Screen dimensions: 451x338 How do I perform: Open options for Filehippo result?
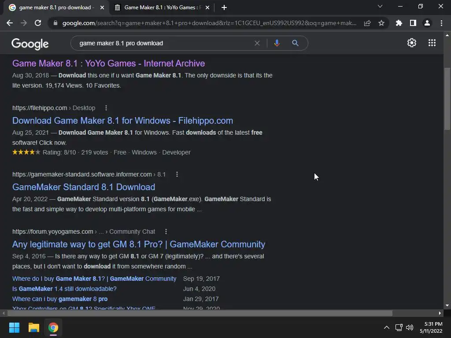106,108
